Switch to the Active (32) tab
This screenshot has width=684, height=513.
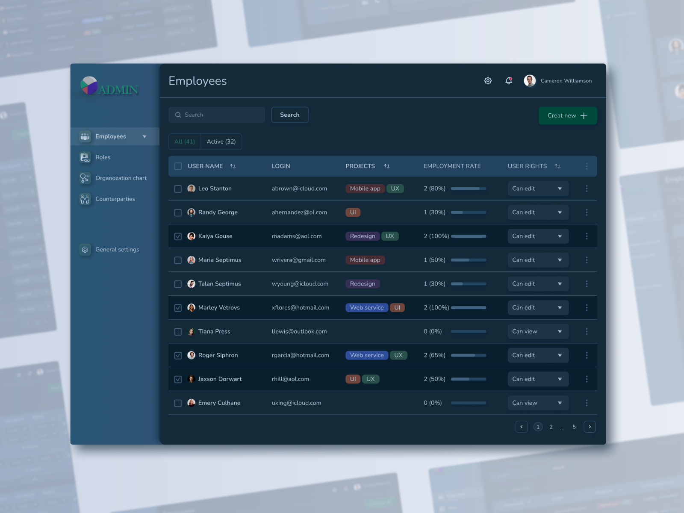(x=221, y=142)
